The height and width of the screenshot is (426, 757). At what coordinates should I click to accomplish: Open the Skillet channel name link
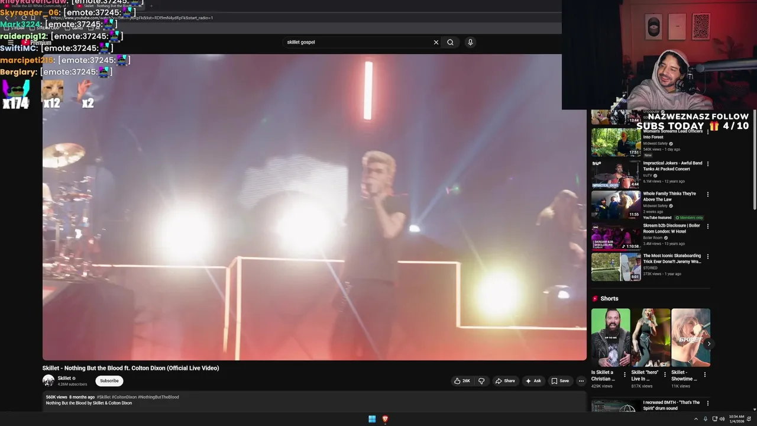pyautogui.click(x=64, y=378)
